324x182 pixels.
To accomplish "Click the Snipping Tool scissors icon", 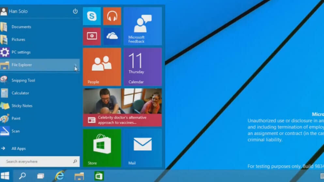I will pyautogui.click(x=4, y=80).
